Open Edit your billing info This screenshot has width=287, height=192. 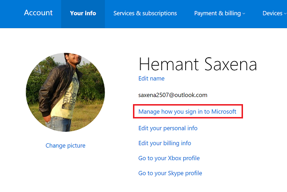coord(165,143)
